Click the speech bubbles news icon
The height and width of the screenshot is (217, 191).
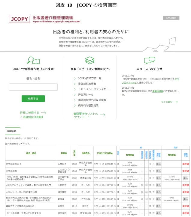pos(150,60)
